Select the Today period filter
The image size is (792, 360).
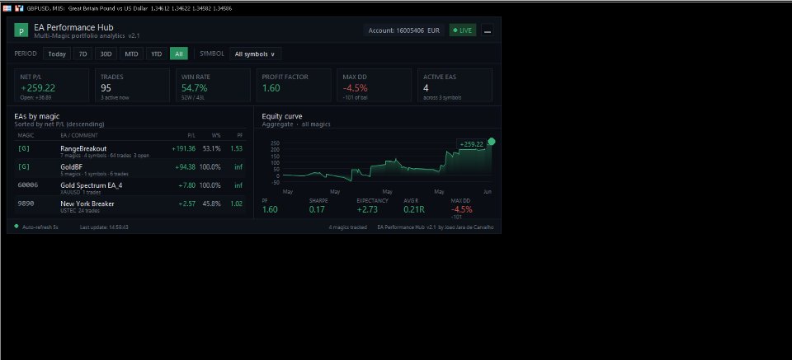click(x=57, y=54)
